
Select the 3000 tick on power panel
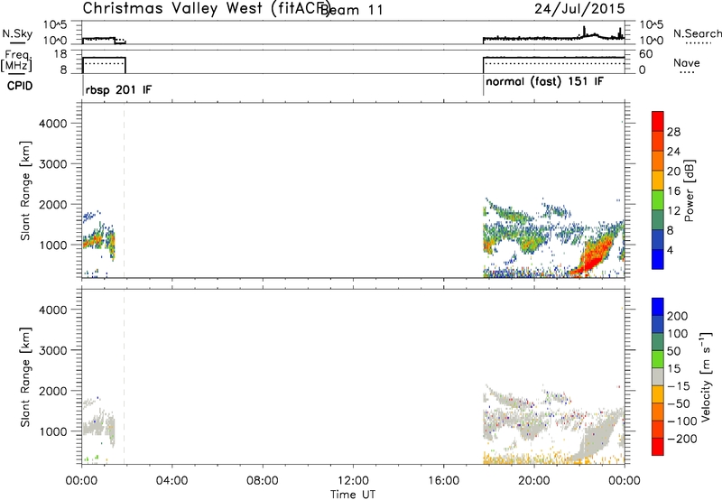(x=52, y=164)
